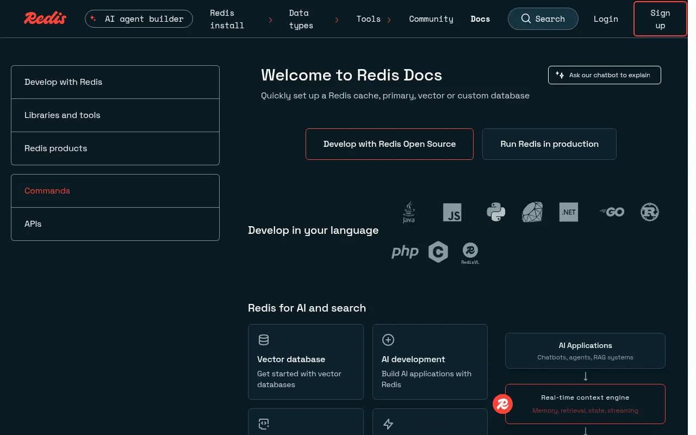Go to the Docs nav item
Image resolution: width=696 pixels, height=435 pixels.
[480, 19]
